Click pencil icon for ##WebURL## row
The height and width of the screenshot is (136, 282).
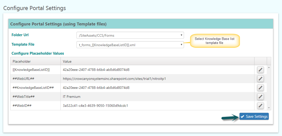tap(260, 79)
